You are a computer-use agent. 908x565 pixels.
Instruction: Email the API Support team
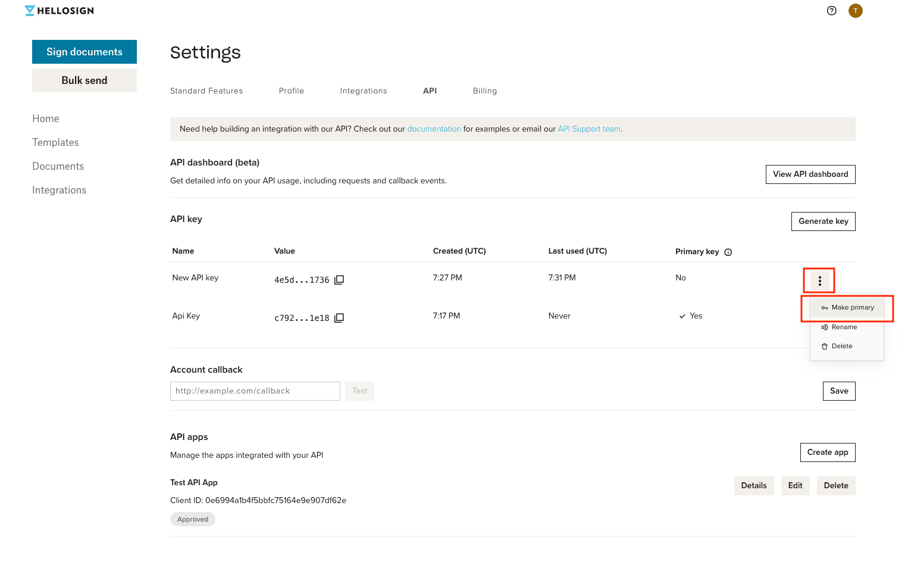pos(588,129)
